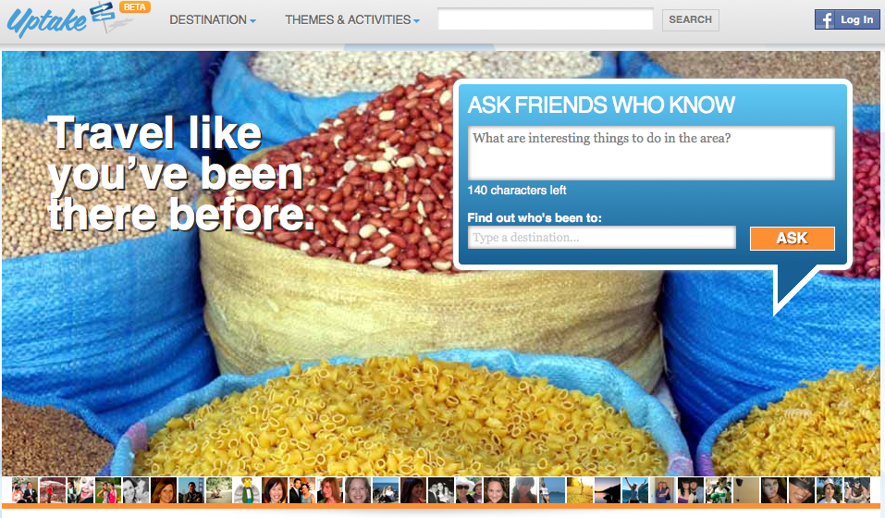
Task: Open the profile thumbnail with Golden Gate Bridge
Action: tap(191, 489)
